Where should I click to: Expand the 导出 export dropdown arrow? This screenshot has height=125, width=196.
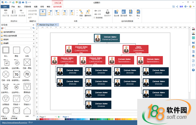(138, 19)
